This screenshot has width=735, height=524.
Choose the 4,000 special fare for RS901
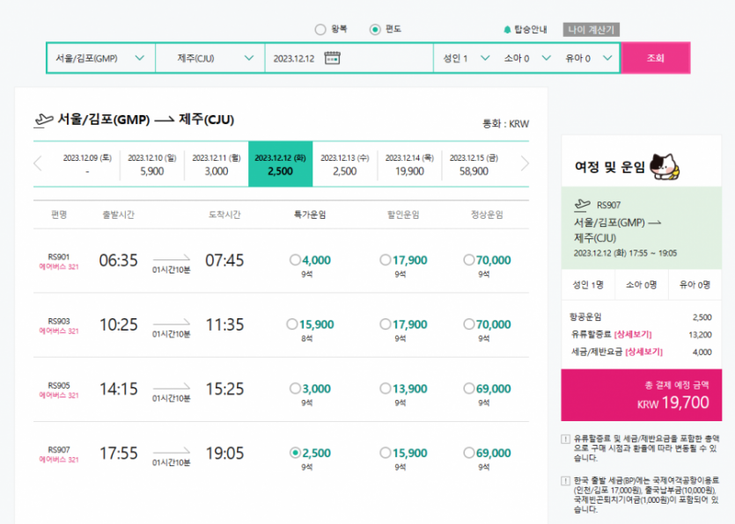pyautogui.click(x=295, y=260)
